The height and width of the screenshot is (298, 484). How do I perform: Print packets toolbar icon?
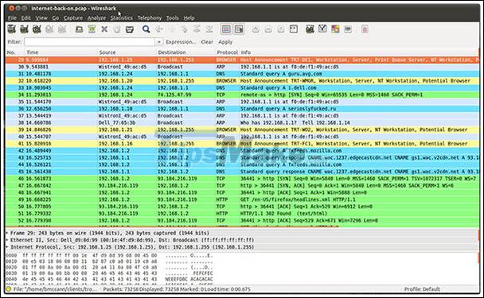130,29
